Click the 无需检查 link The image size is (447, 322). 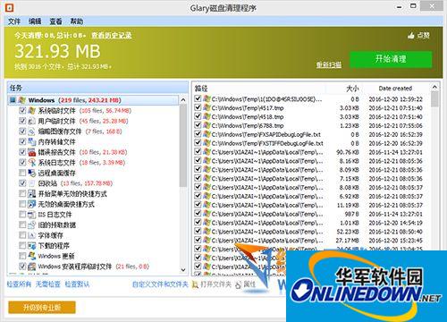tap(47, 284)
